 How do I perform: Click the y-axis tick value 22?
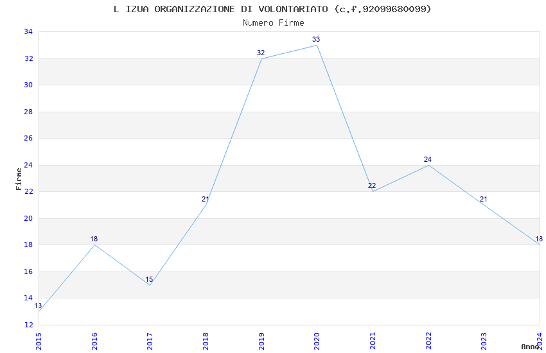28,191
